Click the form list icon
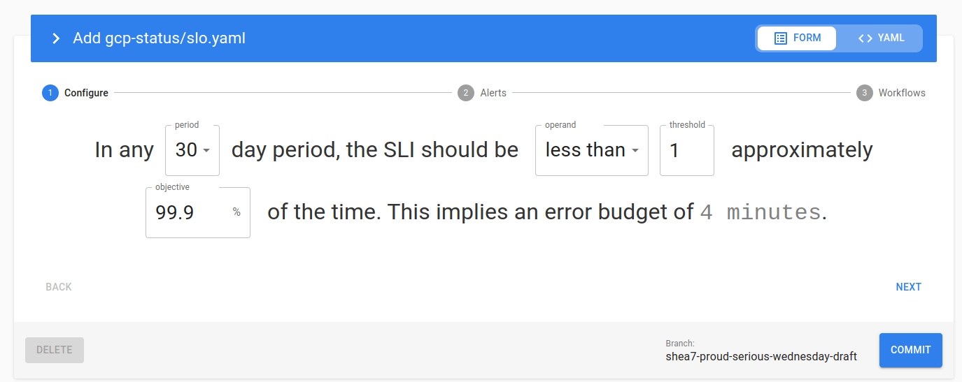The width and height of the screenshot is (962, 382). click(781, 38)
